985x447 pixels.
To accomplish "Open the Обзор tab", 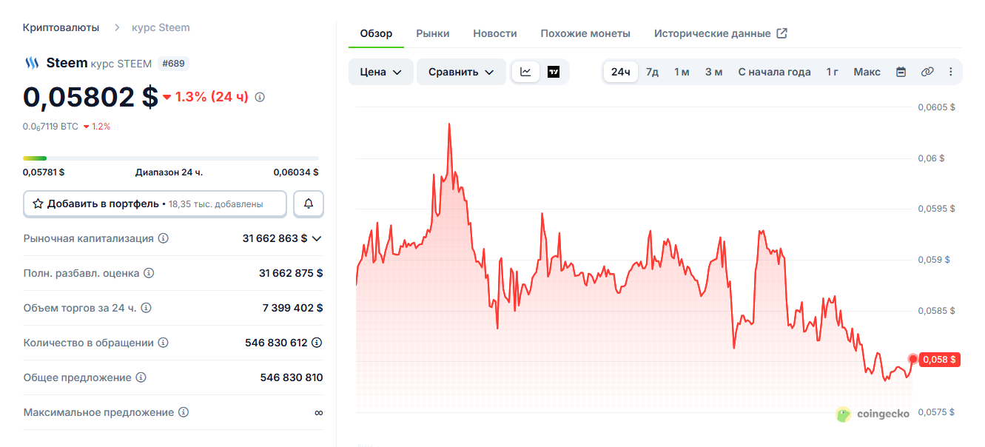I will pyautogui.click(x=376, y=33).
